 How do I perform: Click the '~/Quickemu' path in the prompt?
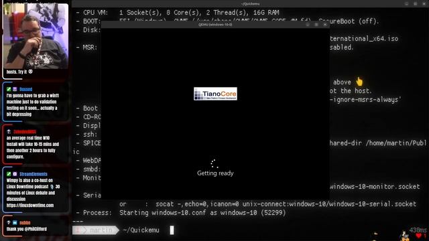click(141, 230)
